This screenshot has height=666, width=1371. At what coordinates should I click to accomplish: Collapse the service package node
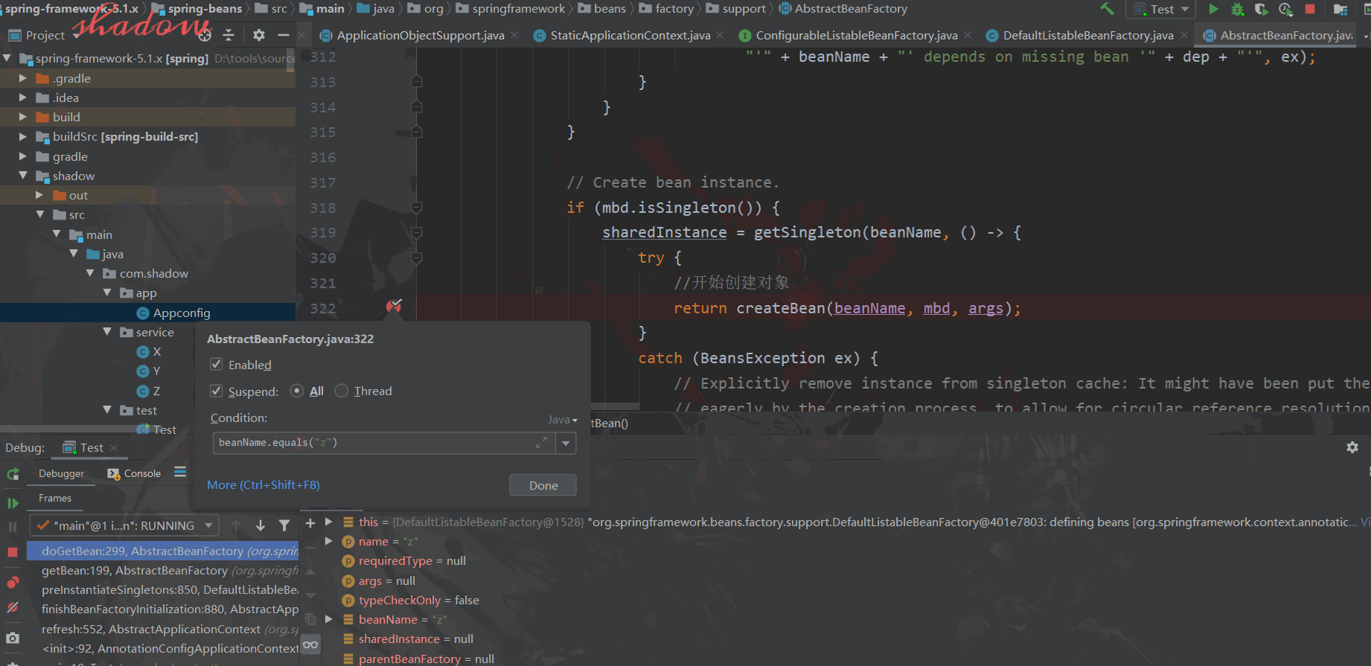[107, 332]
